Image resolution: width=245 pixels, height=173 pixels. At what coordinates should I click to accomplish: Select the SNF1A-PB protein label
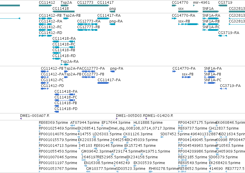[x=213, y=74]
